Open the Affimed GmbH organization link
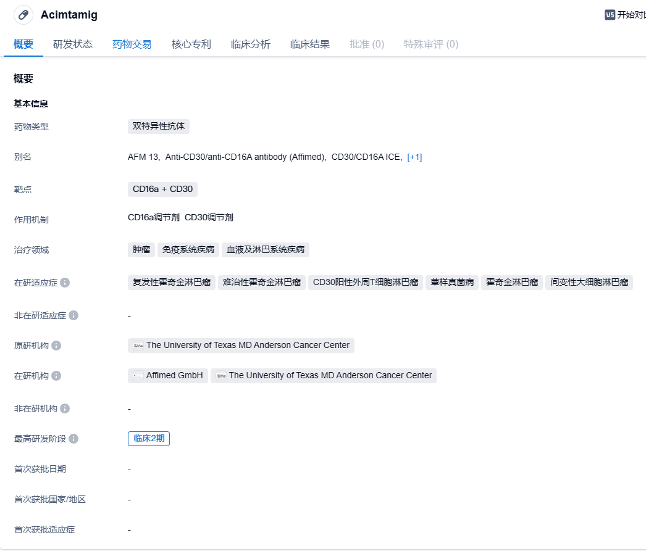Screen dimensions: 646x551 [168, 376]
